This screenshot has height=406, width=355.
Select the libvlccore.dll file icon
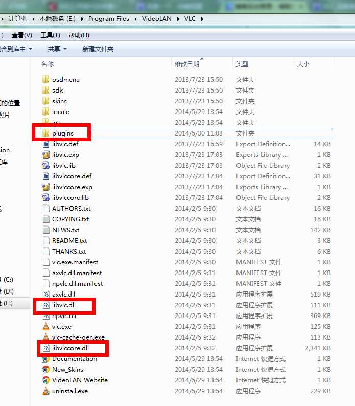(46, 348)
